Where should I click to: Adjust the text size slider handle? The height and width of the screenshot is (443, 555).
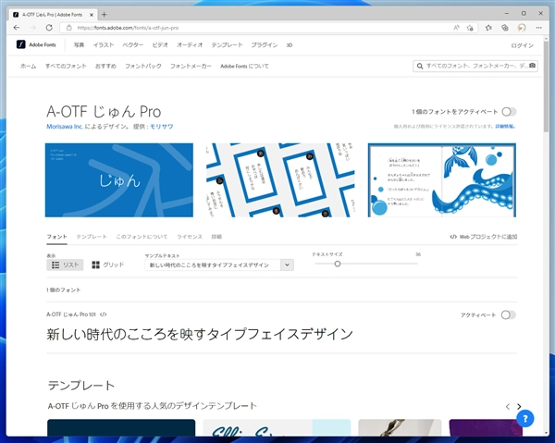pyautogui.click(x=338, y=264)
